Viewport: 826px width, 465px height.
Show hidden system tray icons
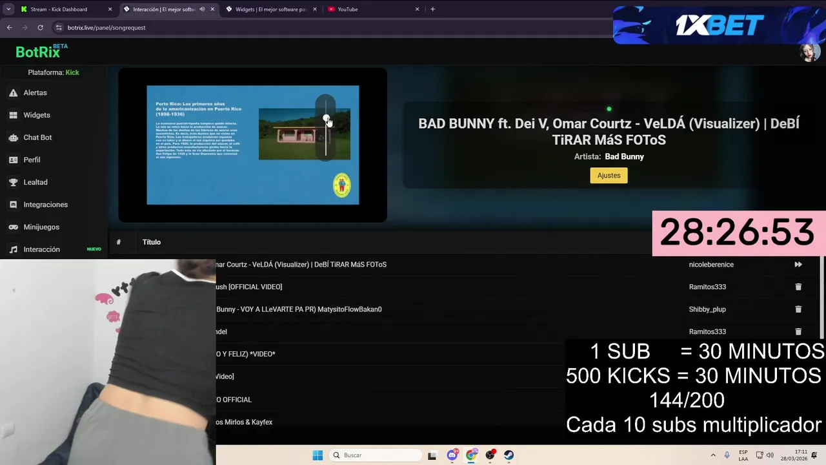[x=713, y=455]
